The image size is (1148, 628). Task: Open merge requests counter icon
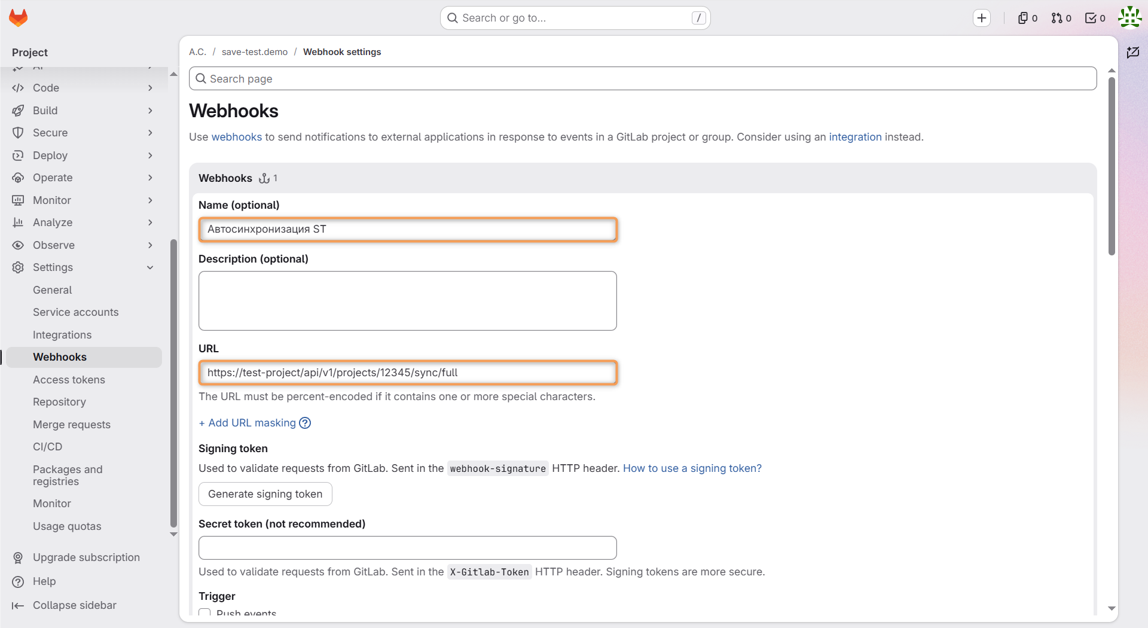pos(1061,18)
